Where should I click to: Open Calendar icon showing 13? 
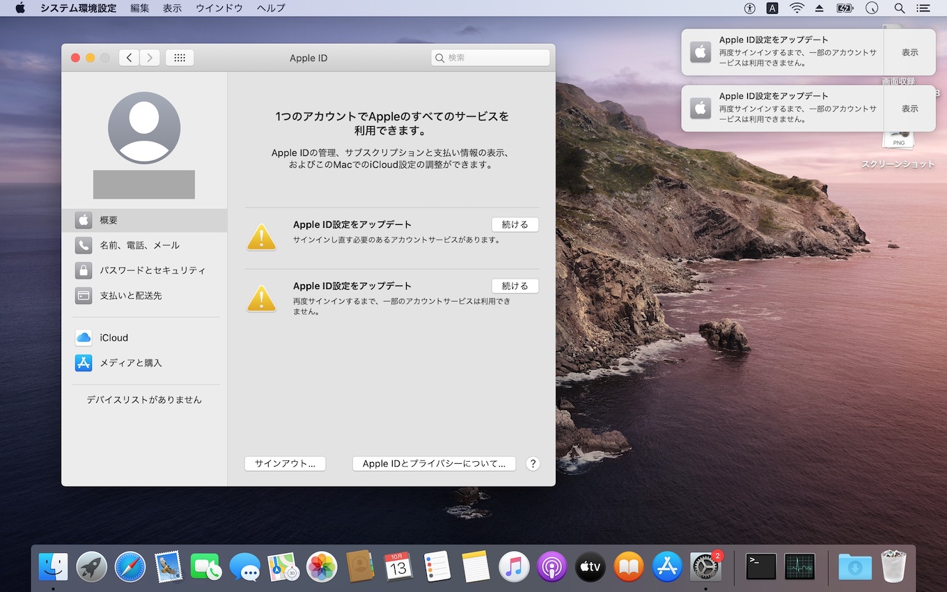[x=398, y=567]
